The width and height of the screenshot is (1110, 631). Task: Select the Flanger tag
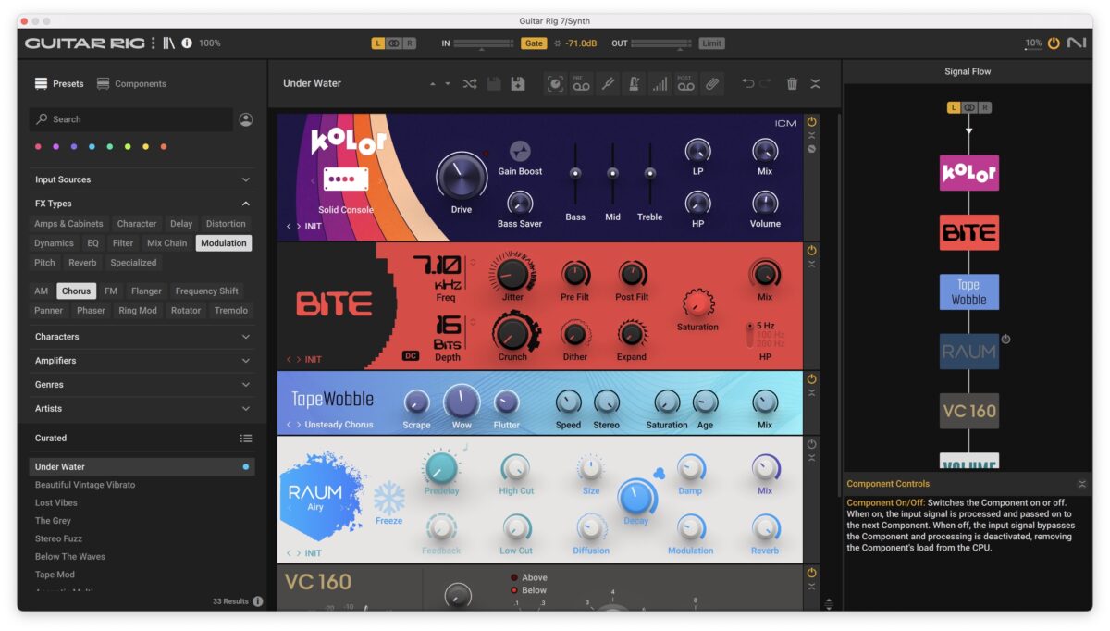coord(146,291)
